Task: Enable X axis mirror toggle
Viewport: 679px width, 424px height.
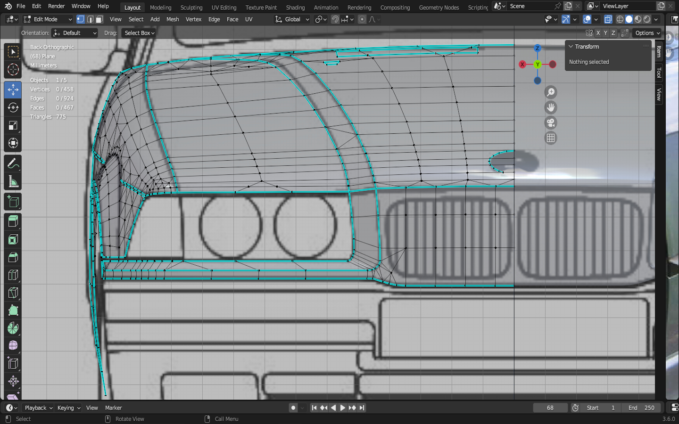Action: point(598,33)
